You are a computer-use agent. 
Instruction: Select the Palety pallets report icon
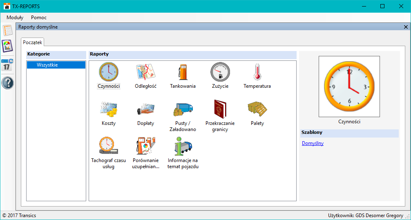pyautogui.click(x=257, y=109)
